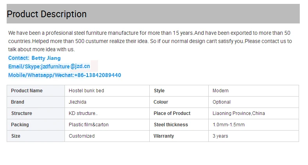The image size is (308, 165).
Task: Click the Mobile/Whatsapp/Wechat phone number link
Action: (x=64, y=75)
